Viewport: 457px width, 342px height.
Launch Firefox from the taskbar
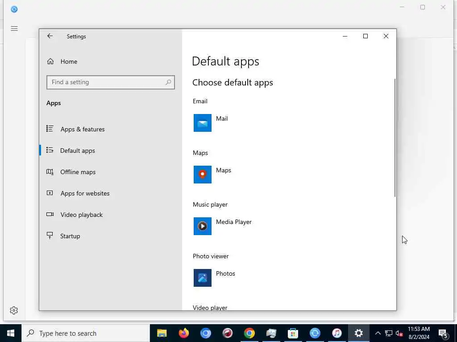(x=183, y=333)
